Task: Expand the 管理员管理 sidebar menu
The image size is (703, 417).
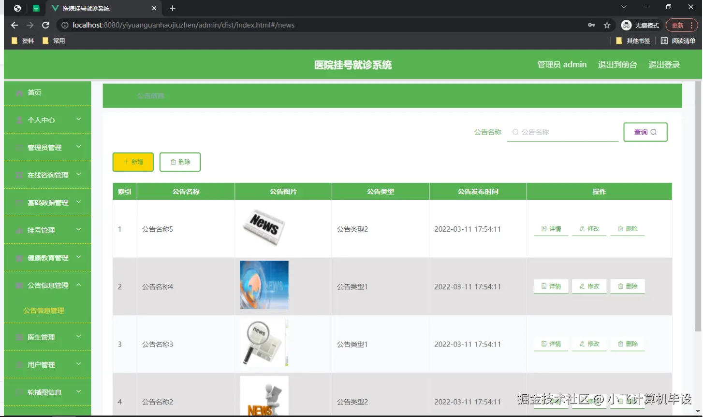Action: [47, 147]
